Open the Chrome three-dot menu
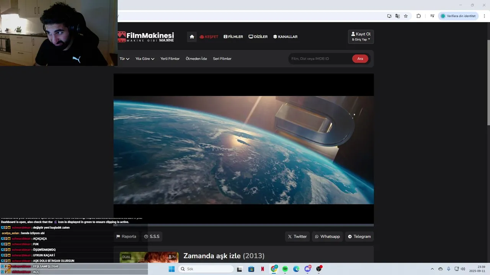 484,16
